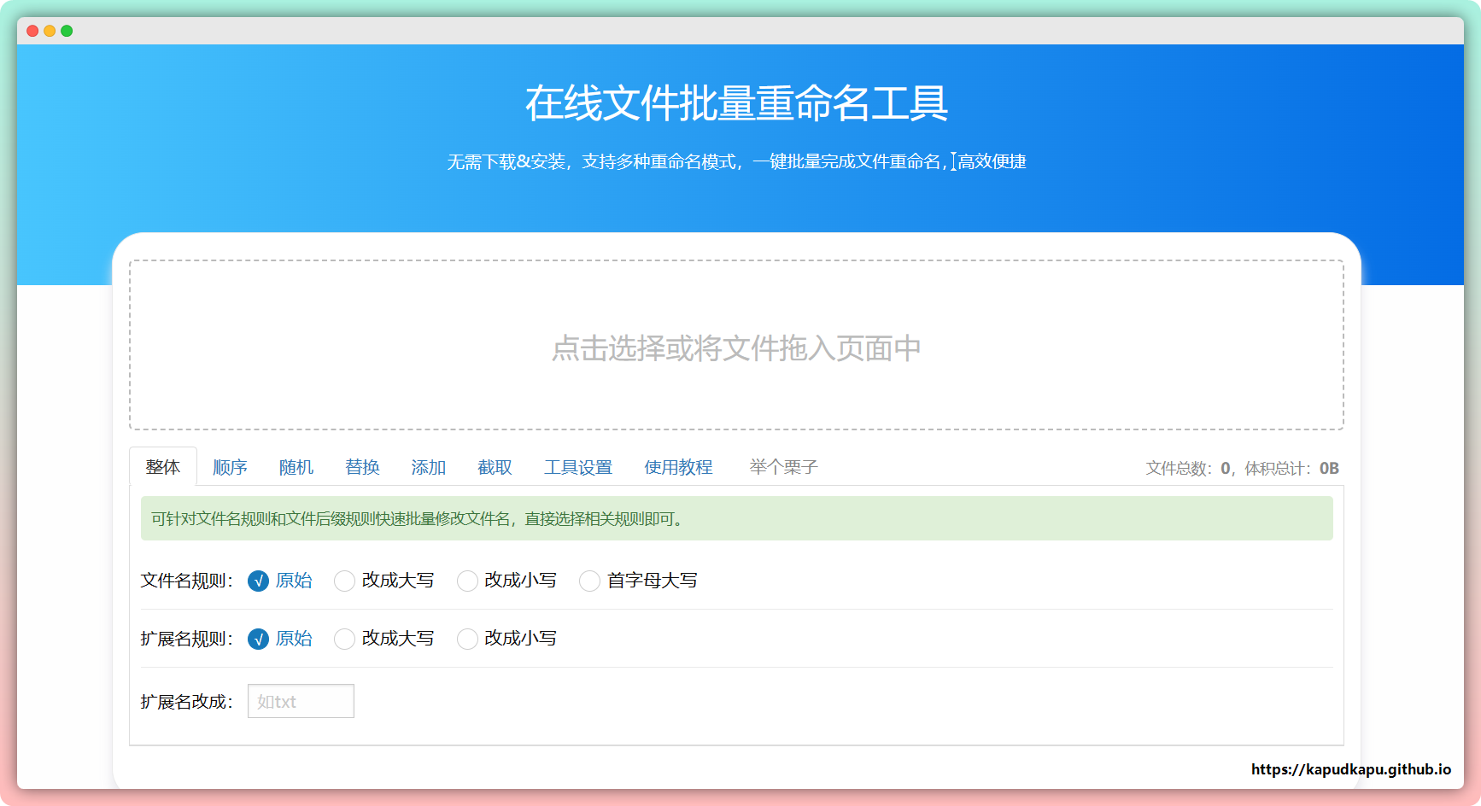Select 原始 for the filename rule
Screen dimensions: 1481x806
point(259,581)
